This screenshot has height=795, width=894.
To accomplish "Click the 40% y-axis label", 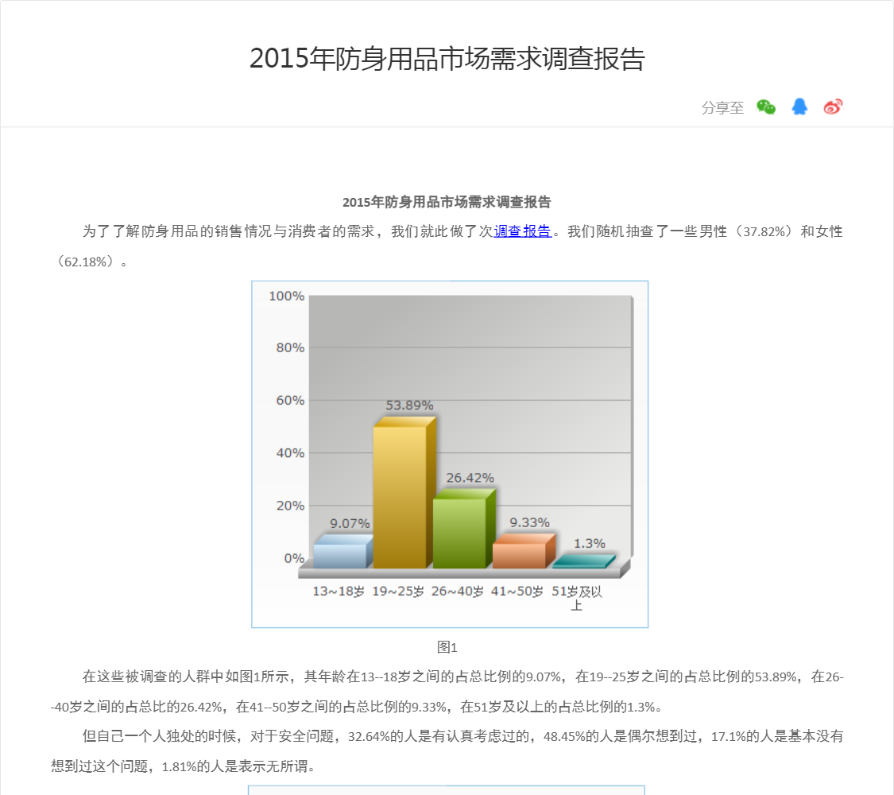I will 290,453.
